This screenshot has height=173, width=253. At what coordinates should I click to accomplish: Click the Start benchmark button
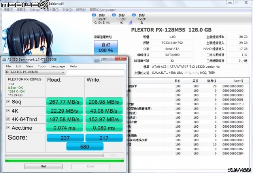43,166
